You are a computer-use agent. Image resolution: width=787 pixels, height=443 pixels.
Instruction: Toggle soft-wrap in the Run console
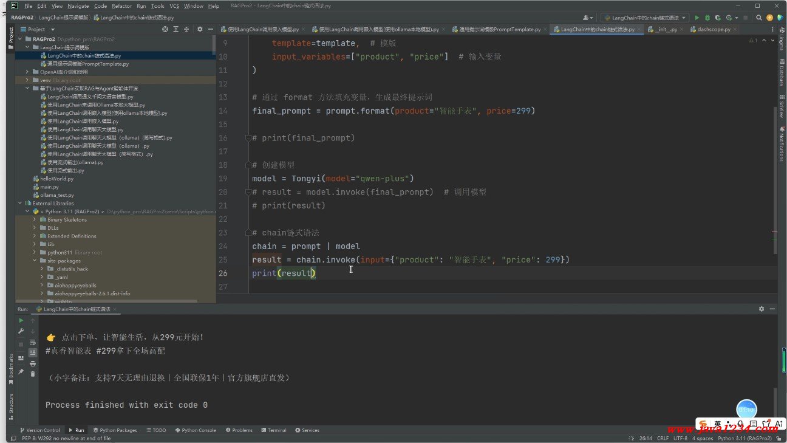click(33, 342)
